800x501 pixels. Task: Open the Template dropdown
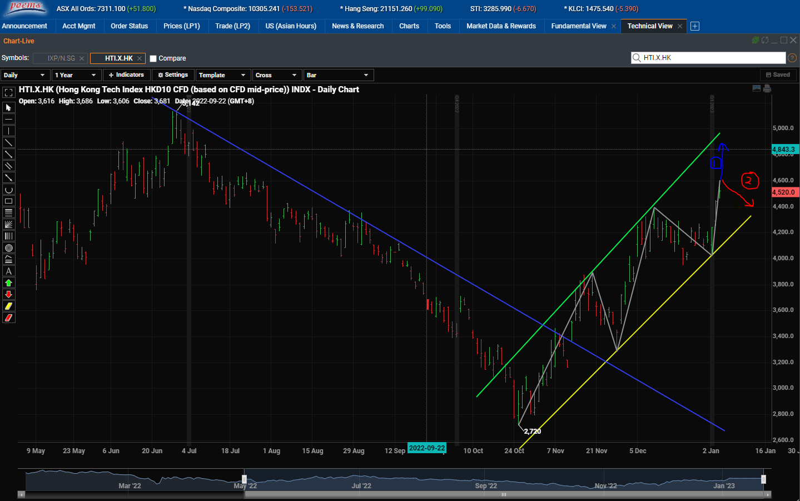click(x=222, y=75)
